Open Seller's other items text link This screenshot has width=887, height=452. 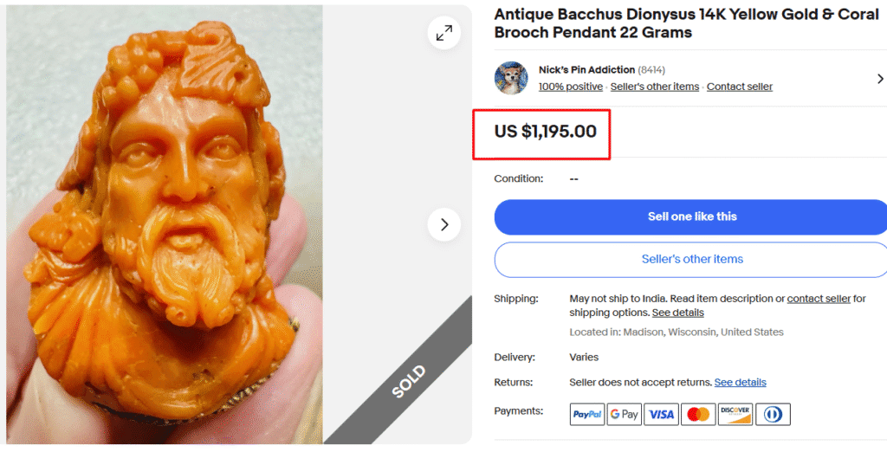point(654,87)
